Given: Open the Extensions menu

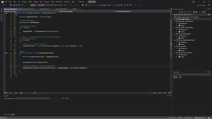Looking at the screenshot, I should (x=59, y=2).
